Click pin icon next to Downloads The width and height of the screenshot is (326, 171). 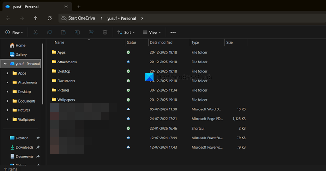point(38,147)
